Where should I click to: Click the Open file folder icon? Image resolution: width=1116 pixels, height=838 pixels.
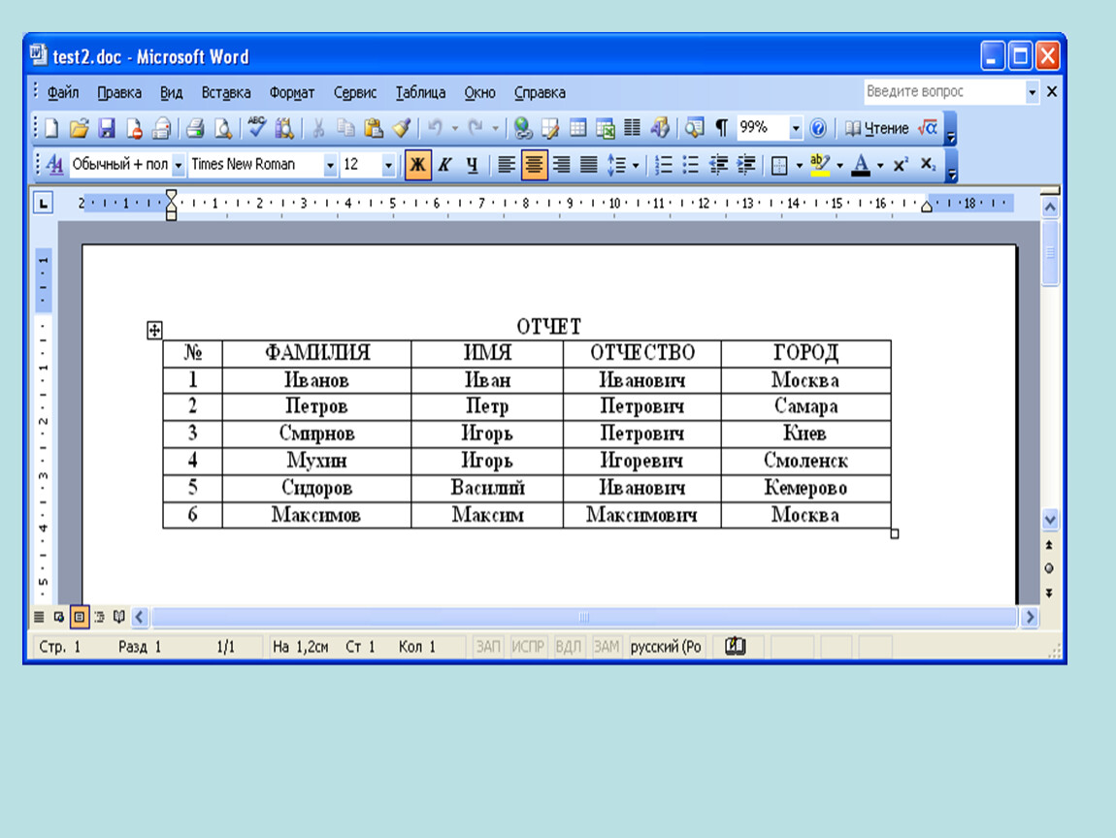click(79, 128)
